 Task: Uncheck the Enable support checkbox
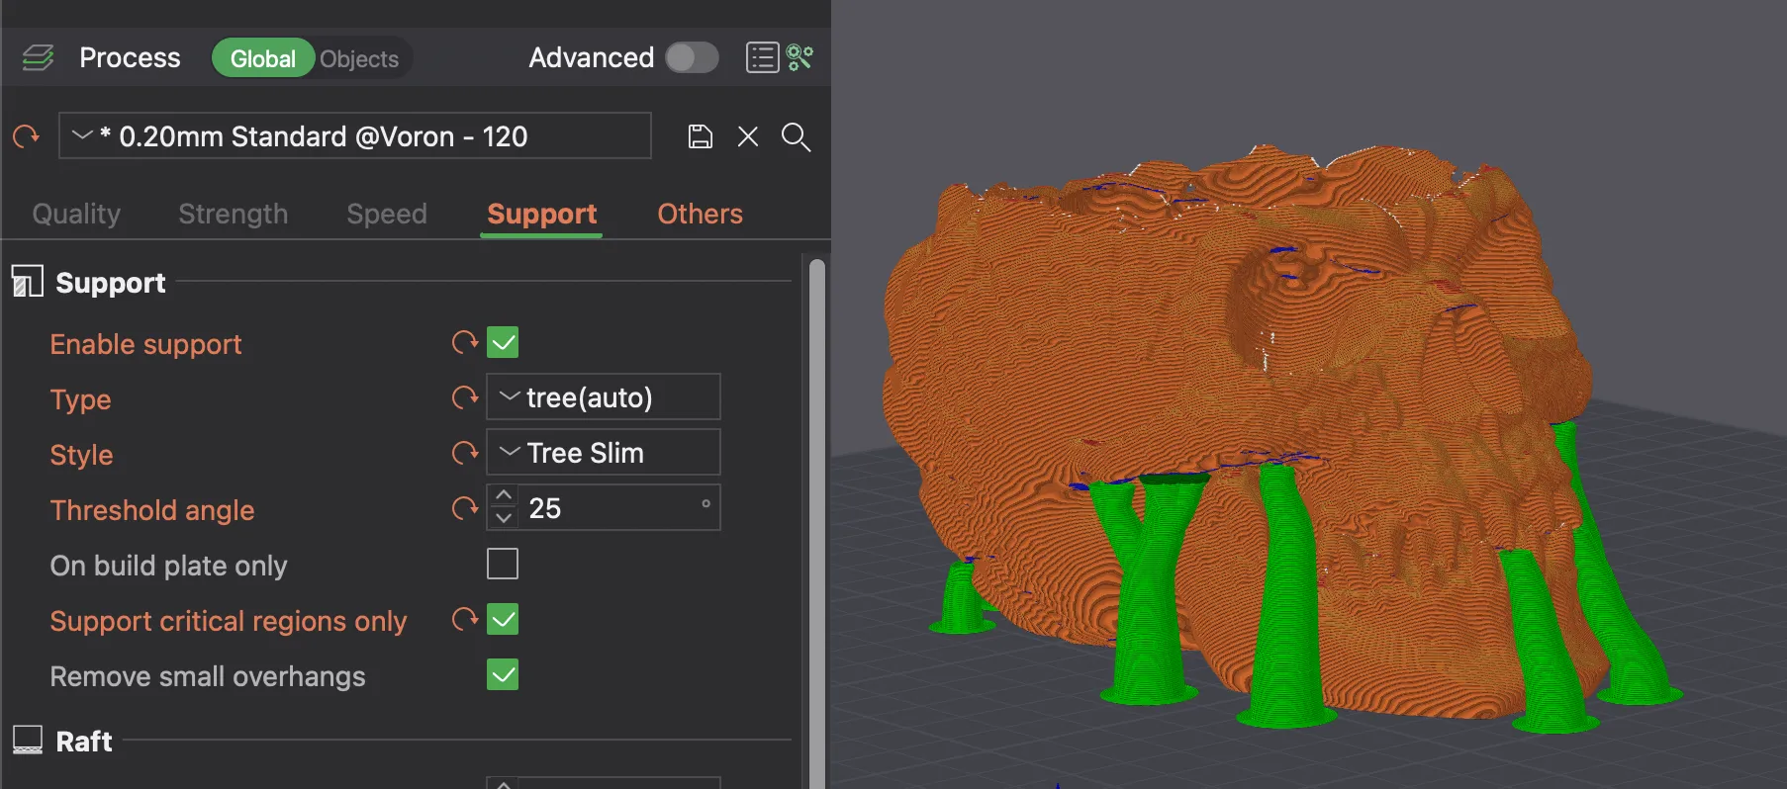pyautogui.click(x=503, y=343)
